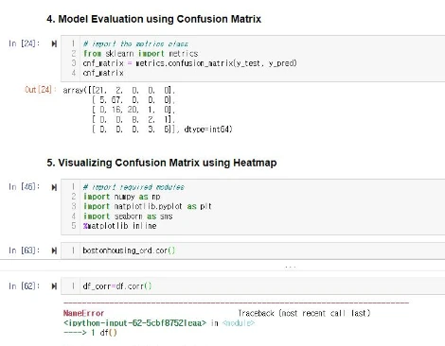This screenshot has width=445, height=346.
Task: Place cursor in cnf_matrix assignment code line
Action: [189, 63]
